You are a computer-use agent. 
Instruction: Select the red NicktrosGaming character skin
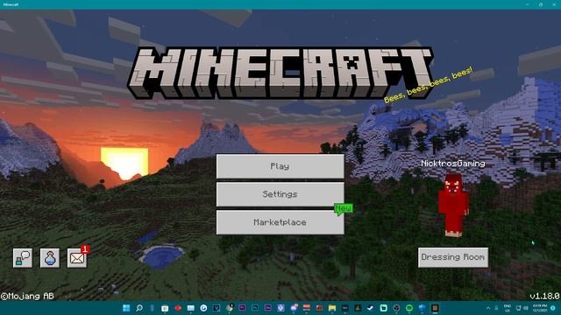[453, 205]
